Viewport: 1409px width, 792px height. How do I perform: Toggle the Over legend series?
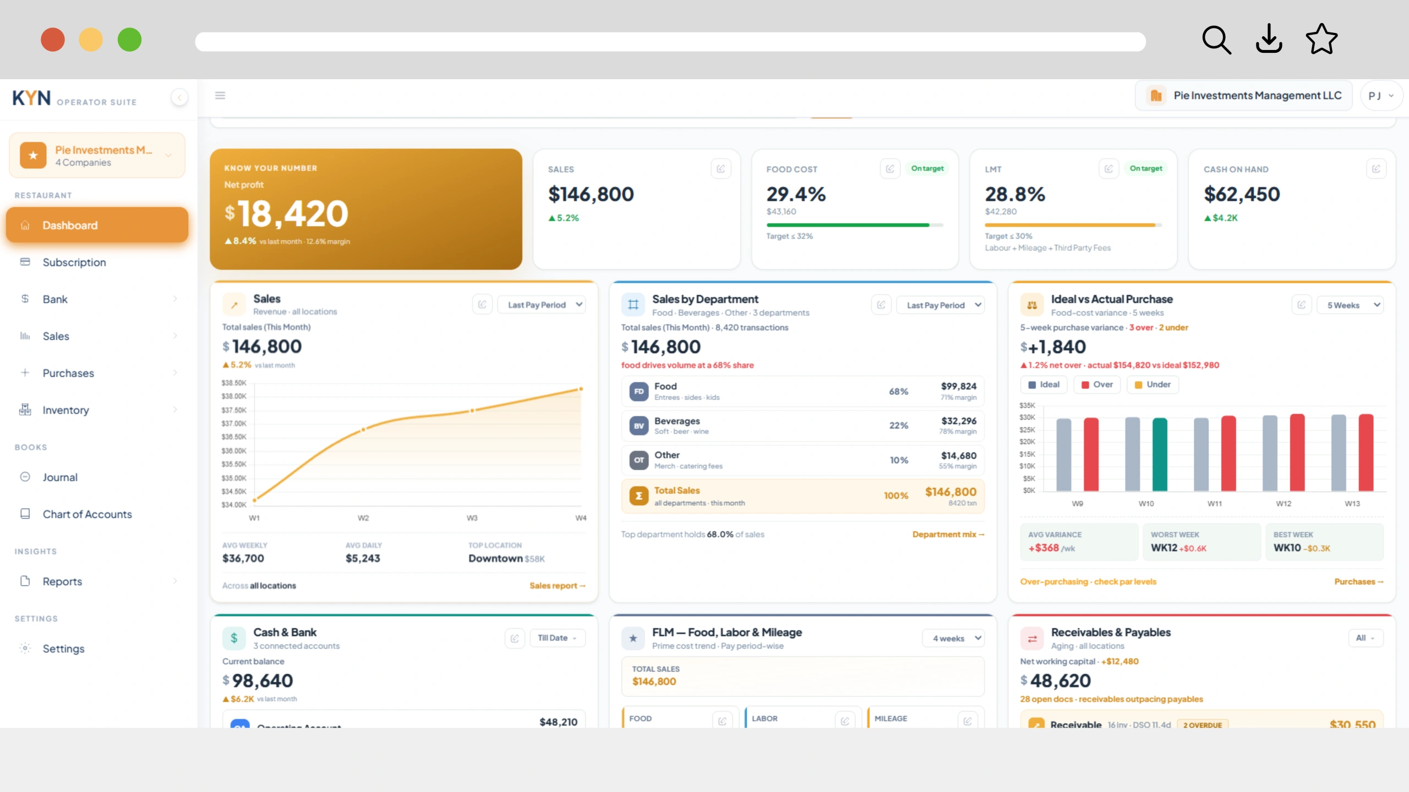click(x=1097, y=384)
